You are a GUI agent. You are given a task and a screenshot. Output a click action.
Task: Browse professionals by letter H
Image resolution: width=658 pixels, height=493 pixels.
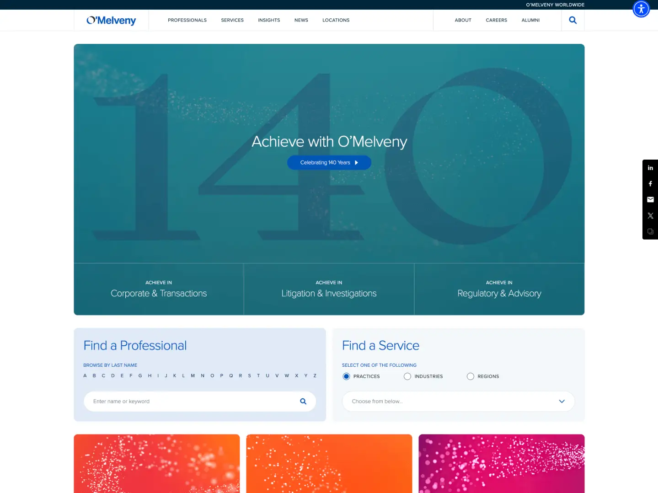(150, 375)
